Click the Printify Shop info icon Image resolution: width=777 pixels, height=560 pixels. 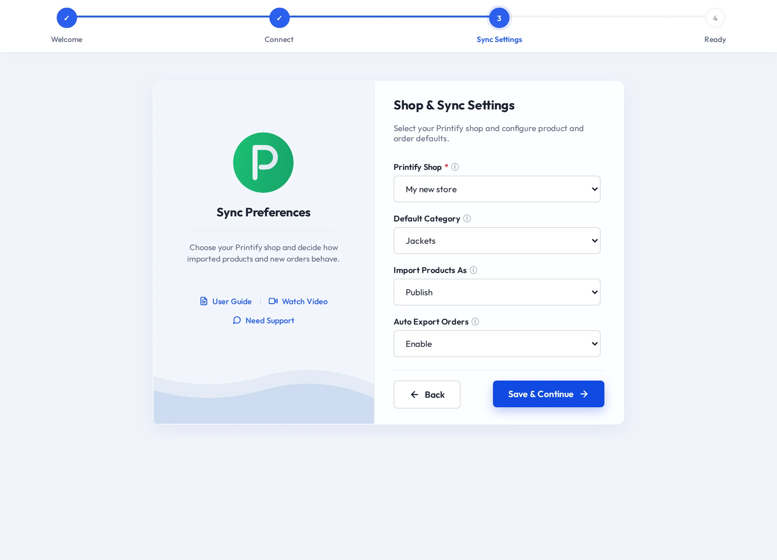(455, 167)
